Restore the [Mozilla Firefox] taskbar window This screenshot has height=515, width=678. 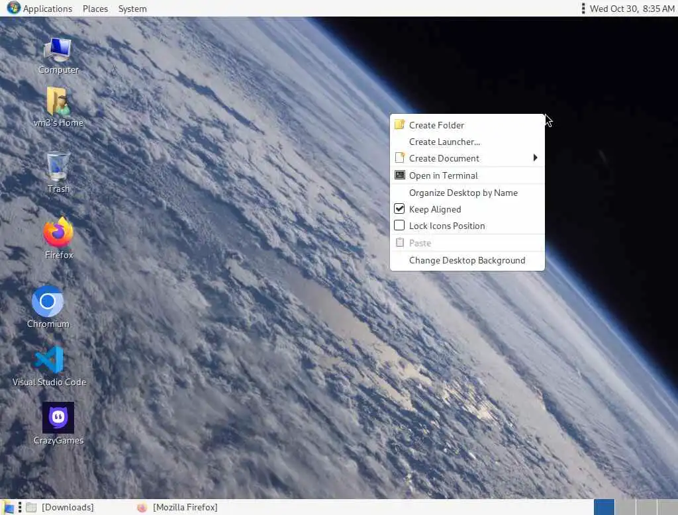coord(177,507)
